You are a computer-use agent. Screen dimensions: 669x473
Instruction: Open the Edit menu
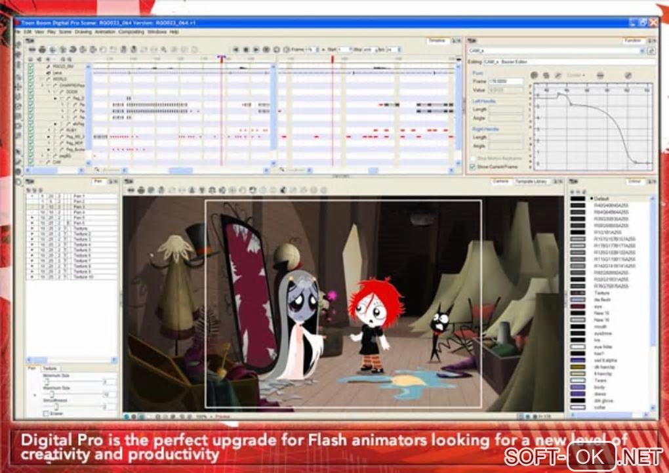[x=28, y=32]
